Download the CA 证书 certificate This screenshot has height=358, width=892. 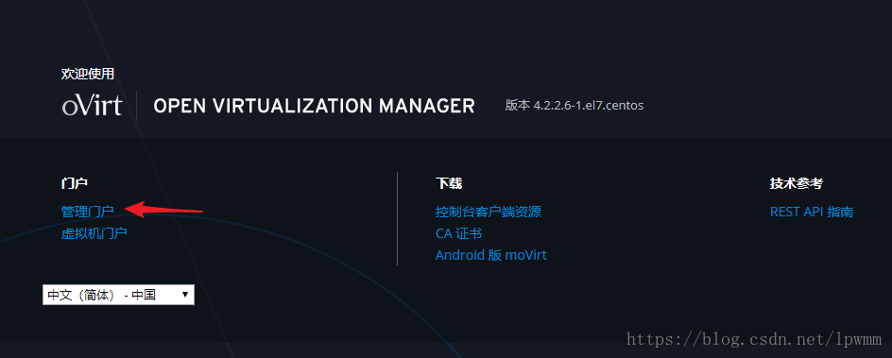pos(458,233)
